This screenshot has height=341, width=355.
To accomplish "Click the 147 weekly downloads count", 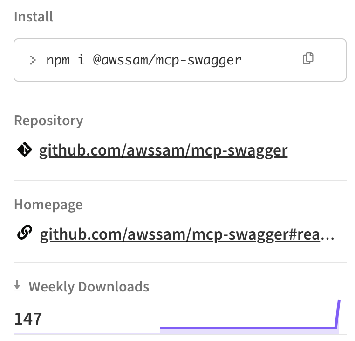I will [x=28, y=319].
